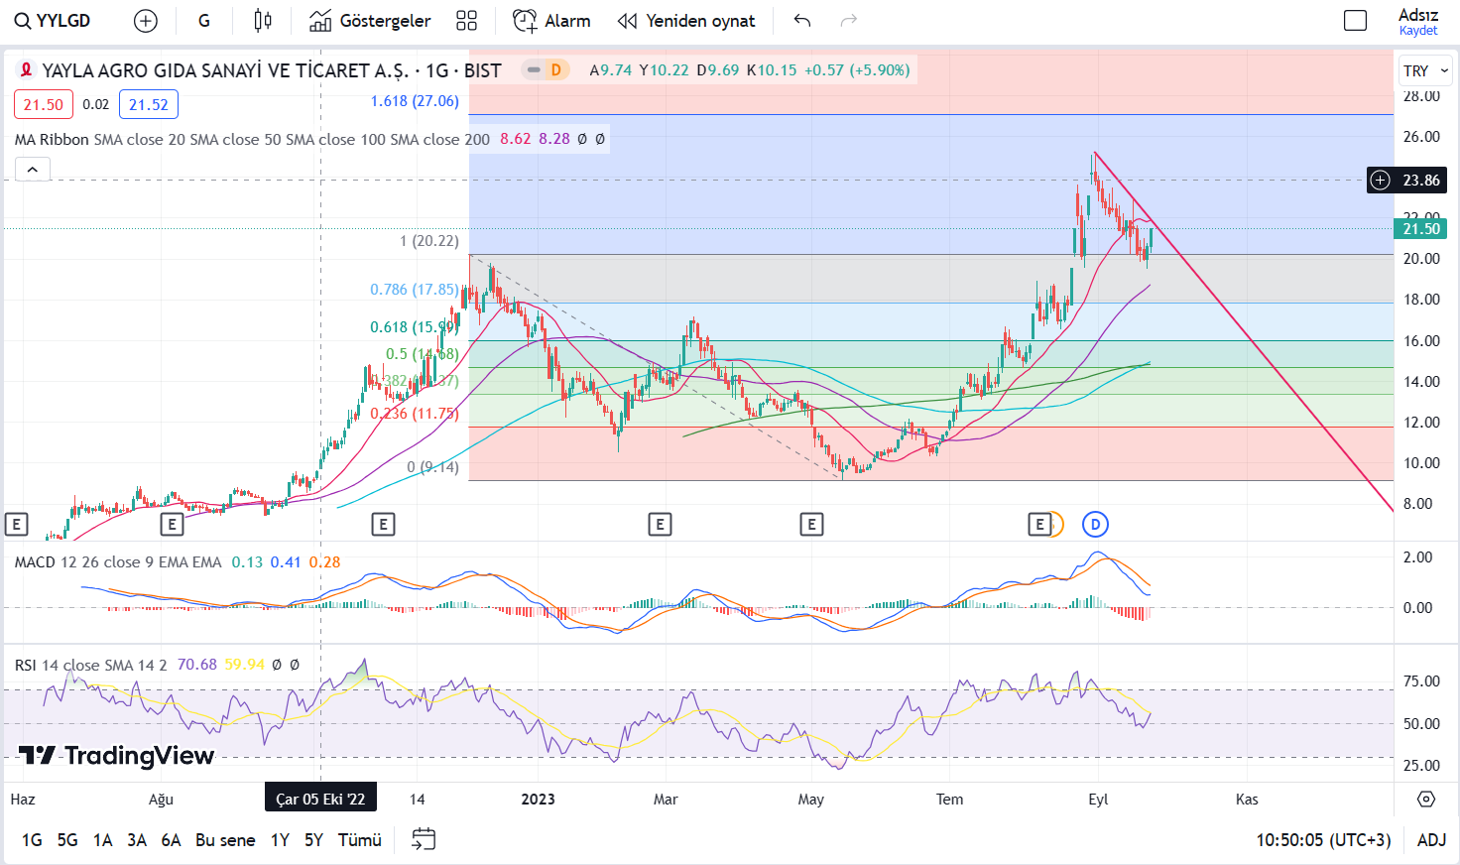Open chart settings gear on time axis

point(1426,799)
